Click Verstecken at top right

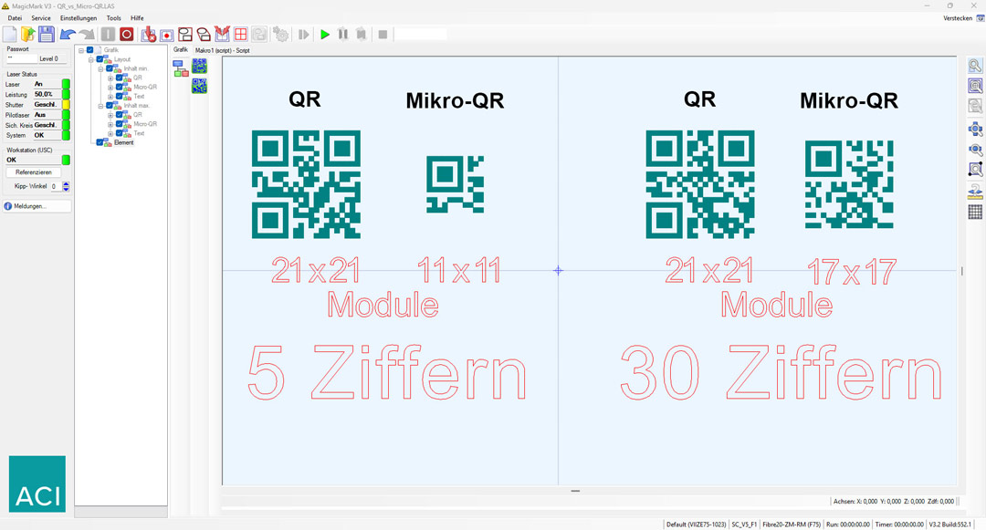[958, 18]
